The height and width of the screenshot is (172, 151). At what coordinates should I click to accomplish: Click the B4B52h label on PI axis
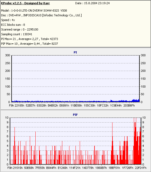[x=53, y=105]
